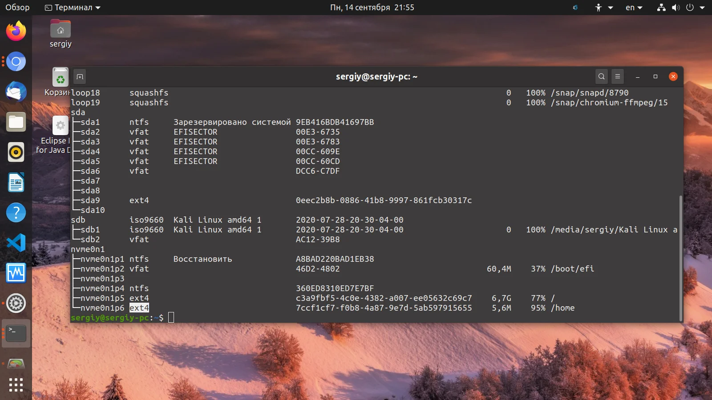Click the Terminal icon in the dock
712x400 pixels.
(x=16, y=333)
